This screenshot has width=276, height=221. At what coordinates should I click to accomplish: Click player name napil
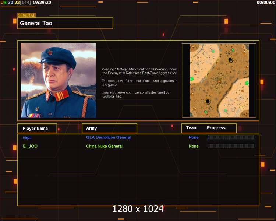[x=27, y=137]
